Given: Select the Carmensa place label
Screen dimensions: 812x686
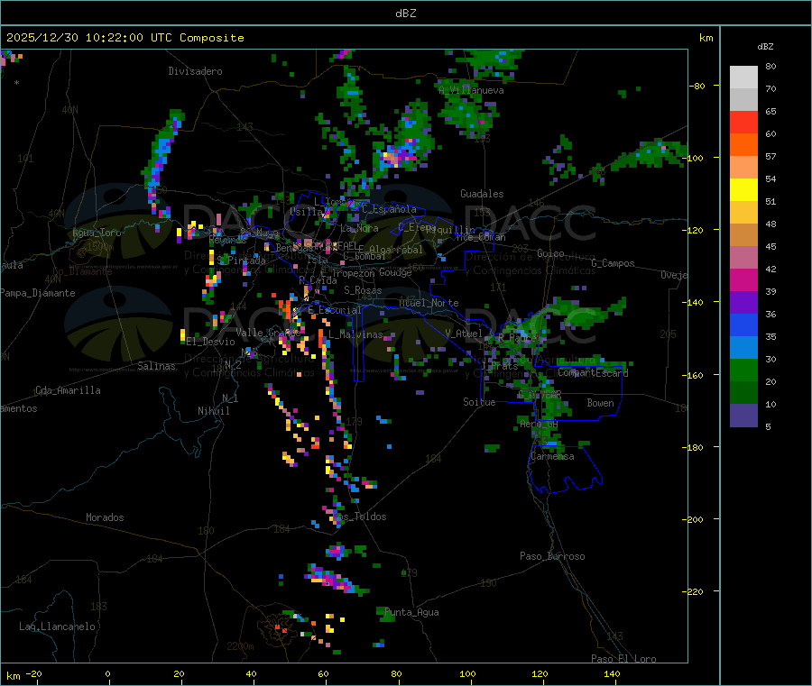Looking at the screenshot, I should pyautogui.click(x=552, y=456).
